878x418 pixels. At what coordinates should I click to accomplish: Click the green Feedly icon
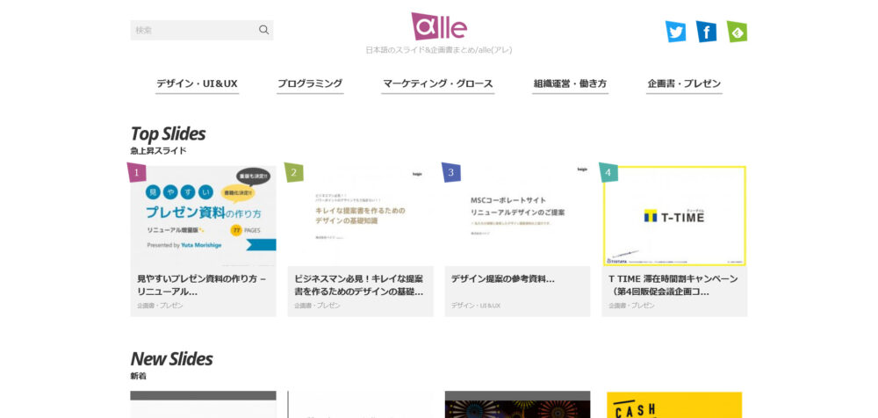click(737, 32)
